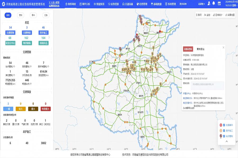Open the 设研院 user dropdown
This screenshot has height=158, width=238.
point(202,4)
